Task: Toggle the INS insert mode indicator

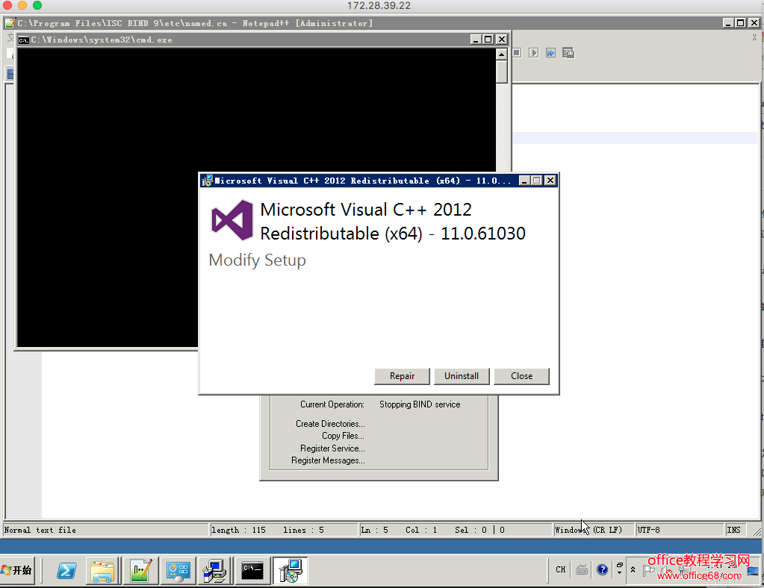Action: [733, 530]
